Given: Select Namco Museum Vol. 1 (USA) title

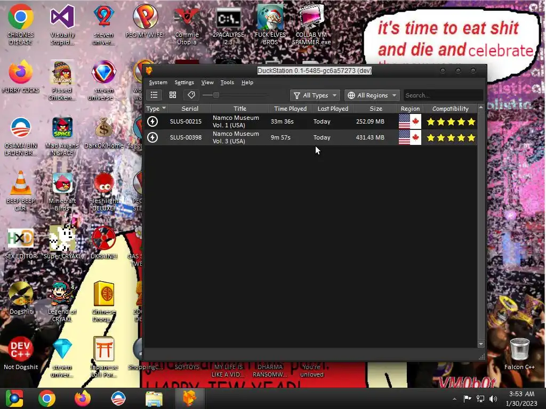Looking at the screenshot, I should (x=236, y=121).
